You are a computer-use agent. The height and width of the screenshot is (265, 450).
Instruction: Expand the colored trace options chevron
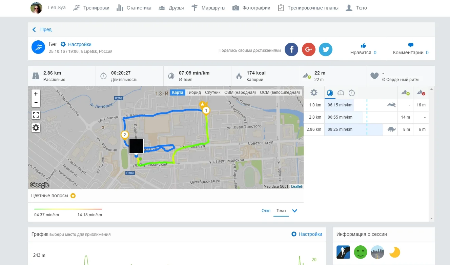294,211
